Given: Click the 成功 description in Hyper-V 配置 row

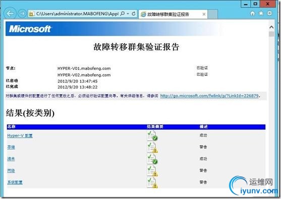Looking at the screenshot, I should coord(203,135).
